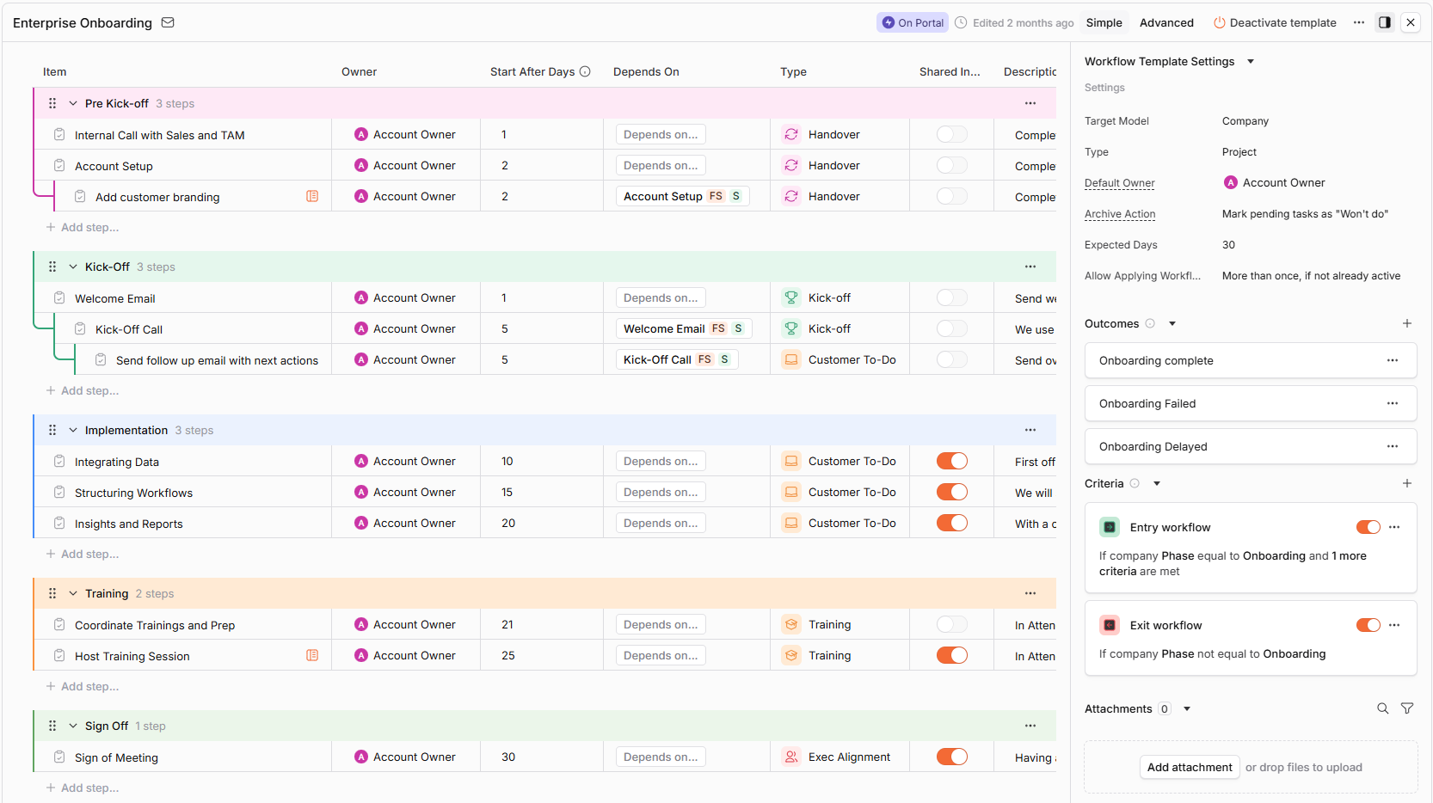
Task: Click the Start After Days info icon
Action: pyautogui.click(x=585, y=71)
